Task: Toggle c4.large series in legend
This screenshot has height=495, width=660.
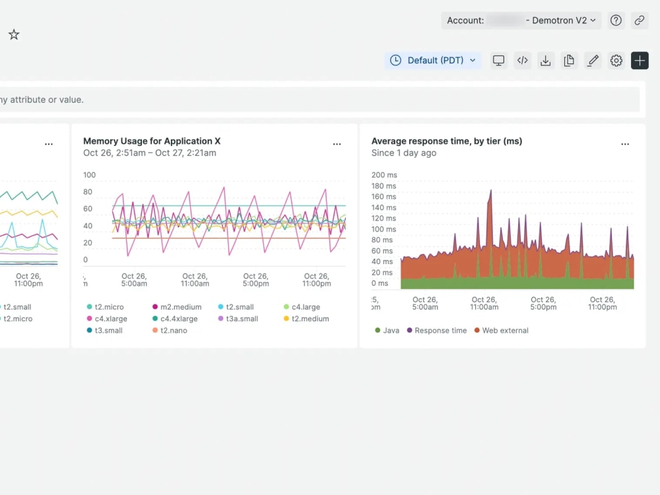Action: tap(302, 307)
